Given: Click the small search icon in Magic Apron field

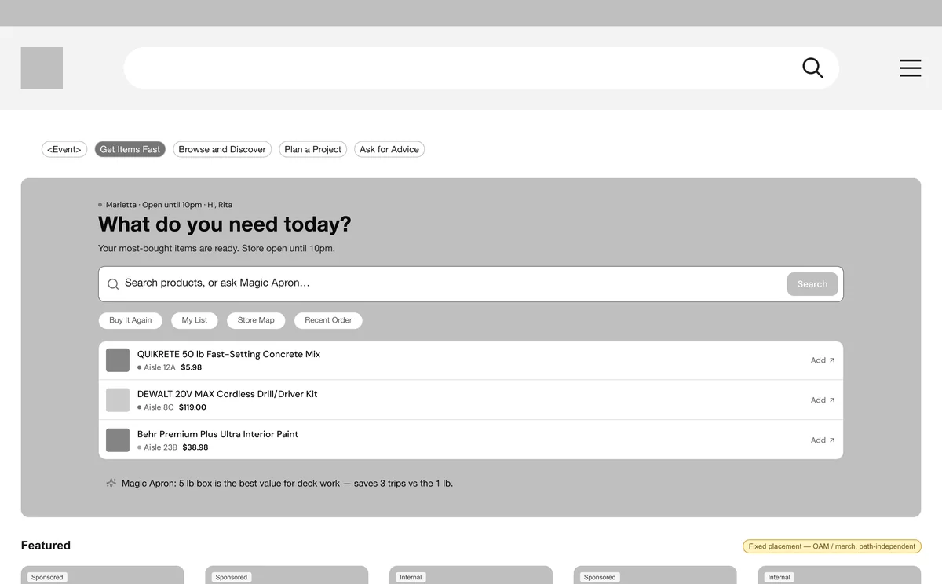Looking at the screenshot, I should click(113, 284).
